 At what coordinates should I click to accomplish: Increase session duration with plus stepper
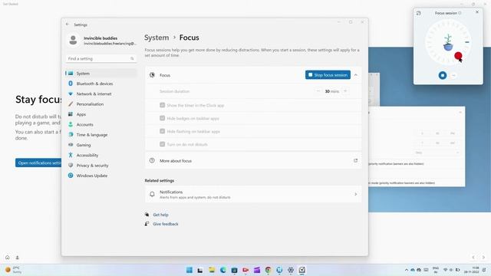tap(345, 91)
